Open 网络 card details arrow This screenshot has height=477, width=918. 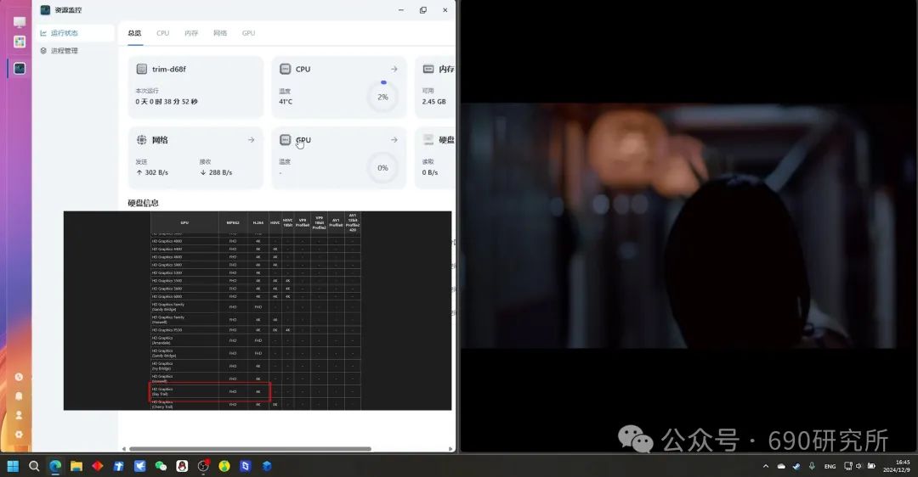pyautogui.click(x=251, y=140)
